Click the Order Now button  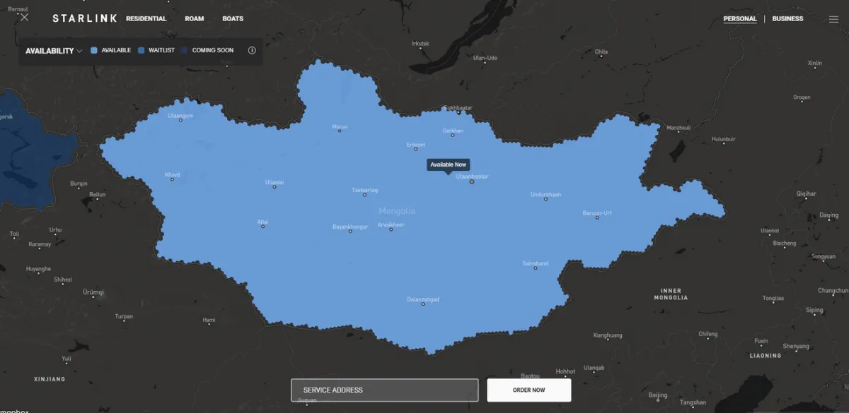pyautogui.click(x=529, y=390)
